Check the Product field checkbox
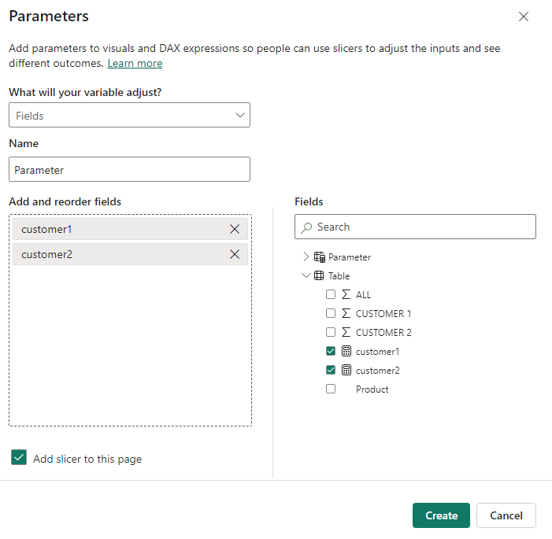Image resolution: width=552 pixels, height=539 pixels. click(x=331, y=389)
